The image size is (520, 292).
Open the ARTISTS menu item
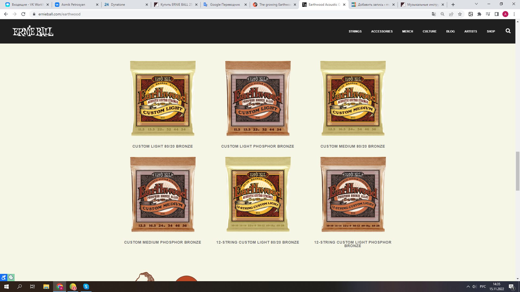click(471, 31)
